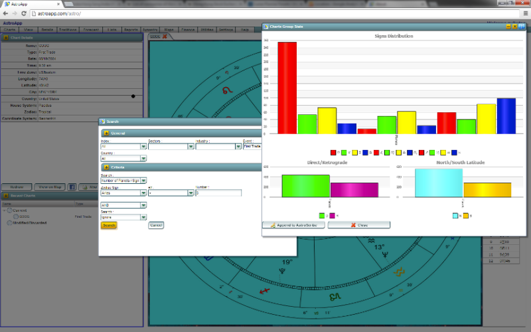This screenshot has height=332, width=531.
Task: Click the tall red bar in Signs Distribution
Action: point(287,88)
